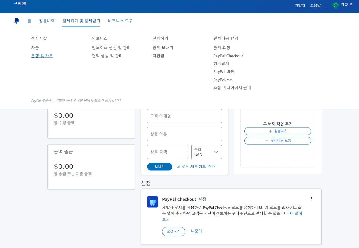
Task: Select the 결제하기 및 결제받기 menu
Action: coord(81,21)
